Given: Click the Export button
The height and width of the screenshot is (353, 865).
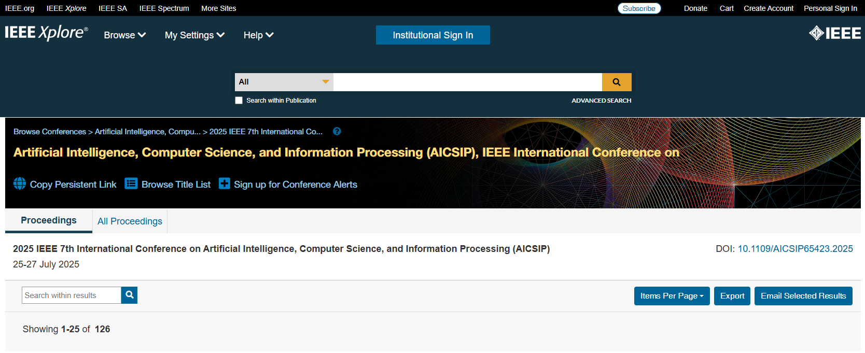Looking at the screenshot, I should click(x=732, y=296).
